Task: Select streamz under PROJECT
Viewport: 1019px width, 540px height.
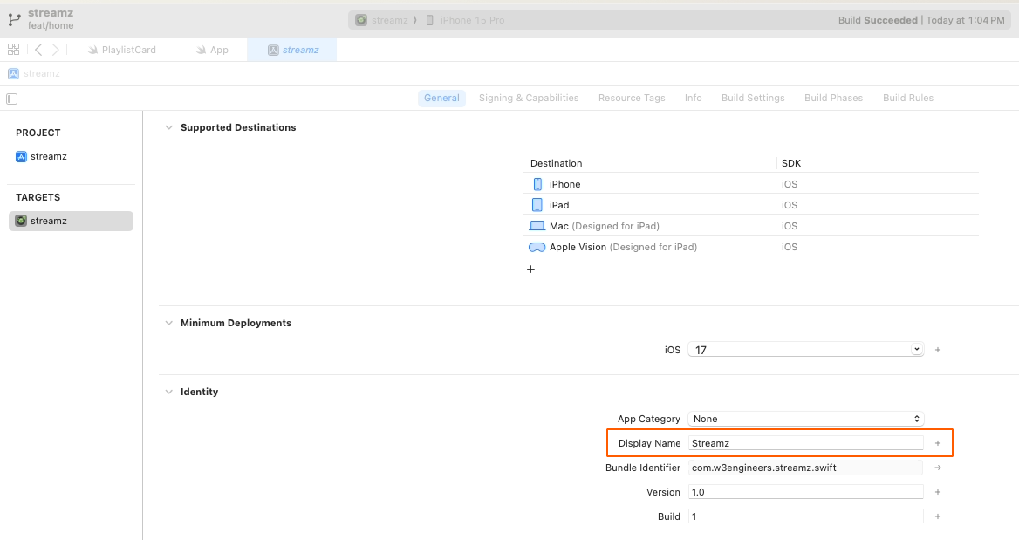Action: coord(42,157)
